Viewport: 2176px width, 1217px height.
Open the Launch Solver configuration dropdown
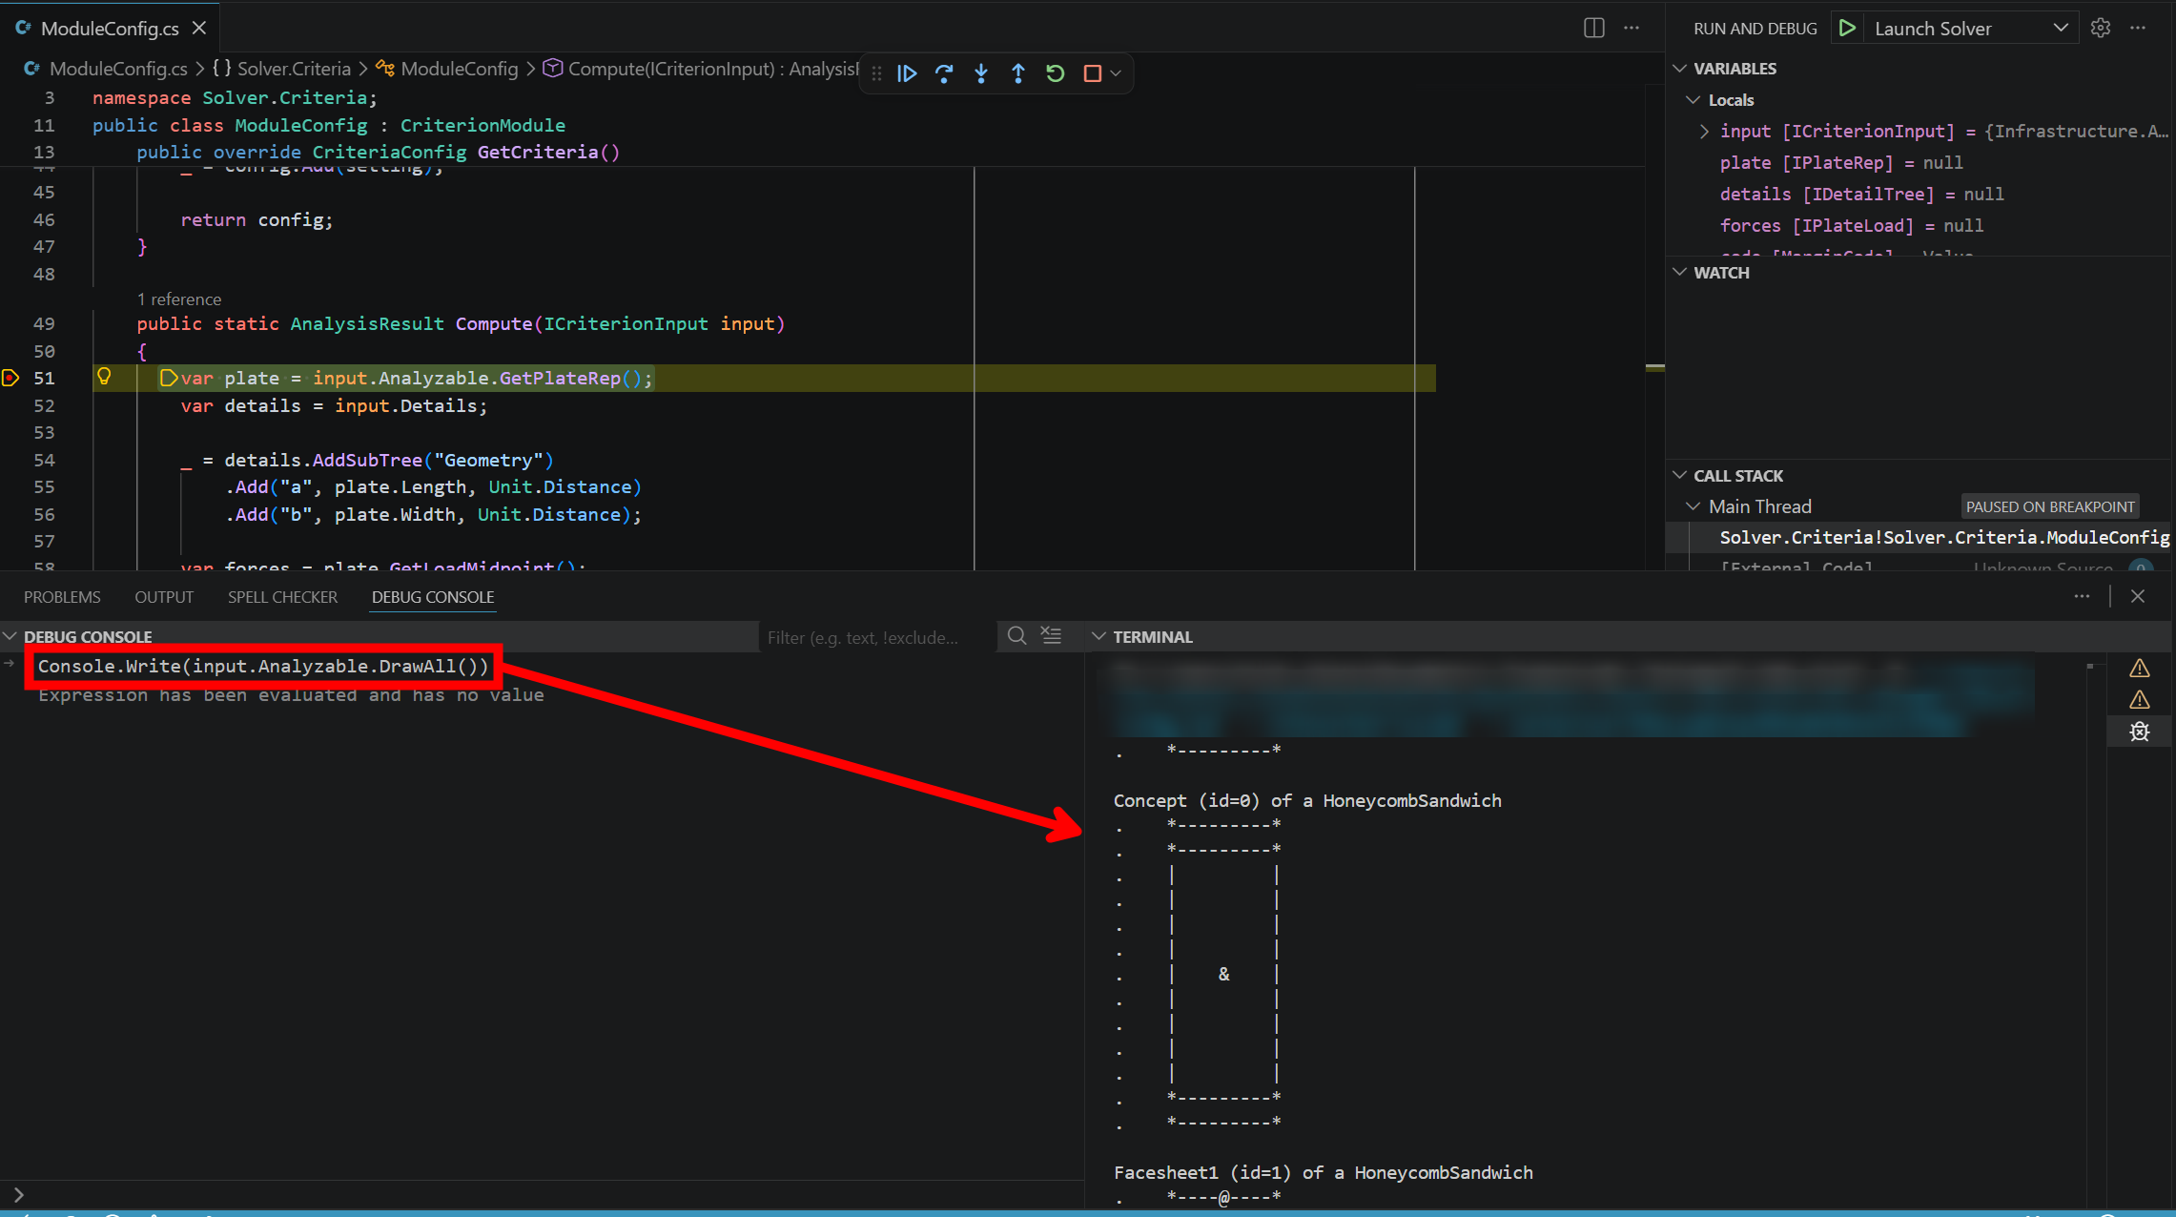(x=1971, y=29)
